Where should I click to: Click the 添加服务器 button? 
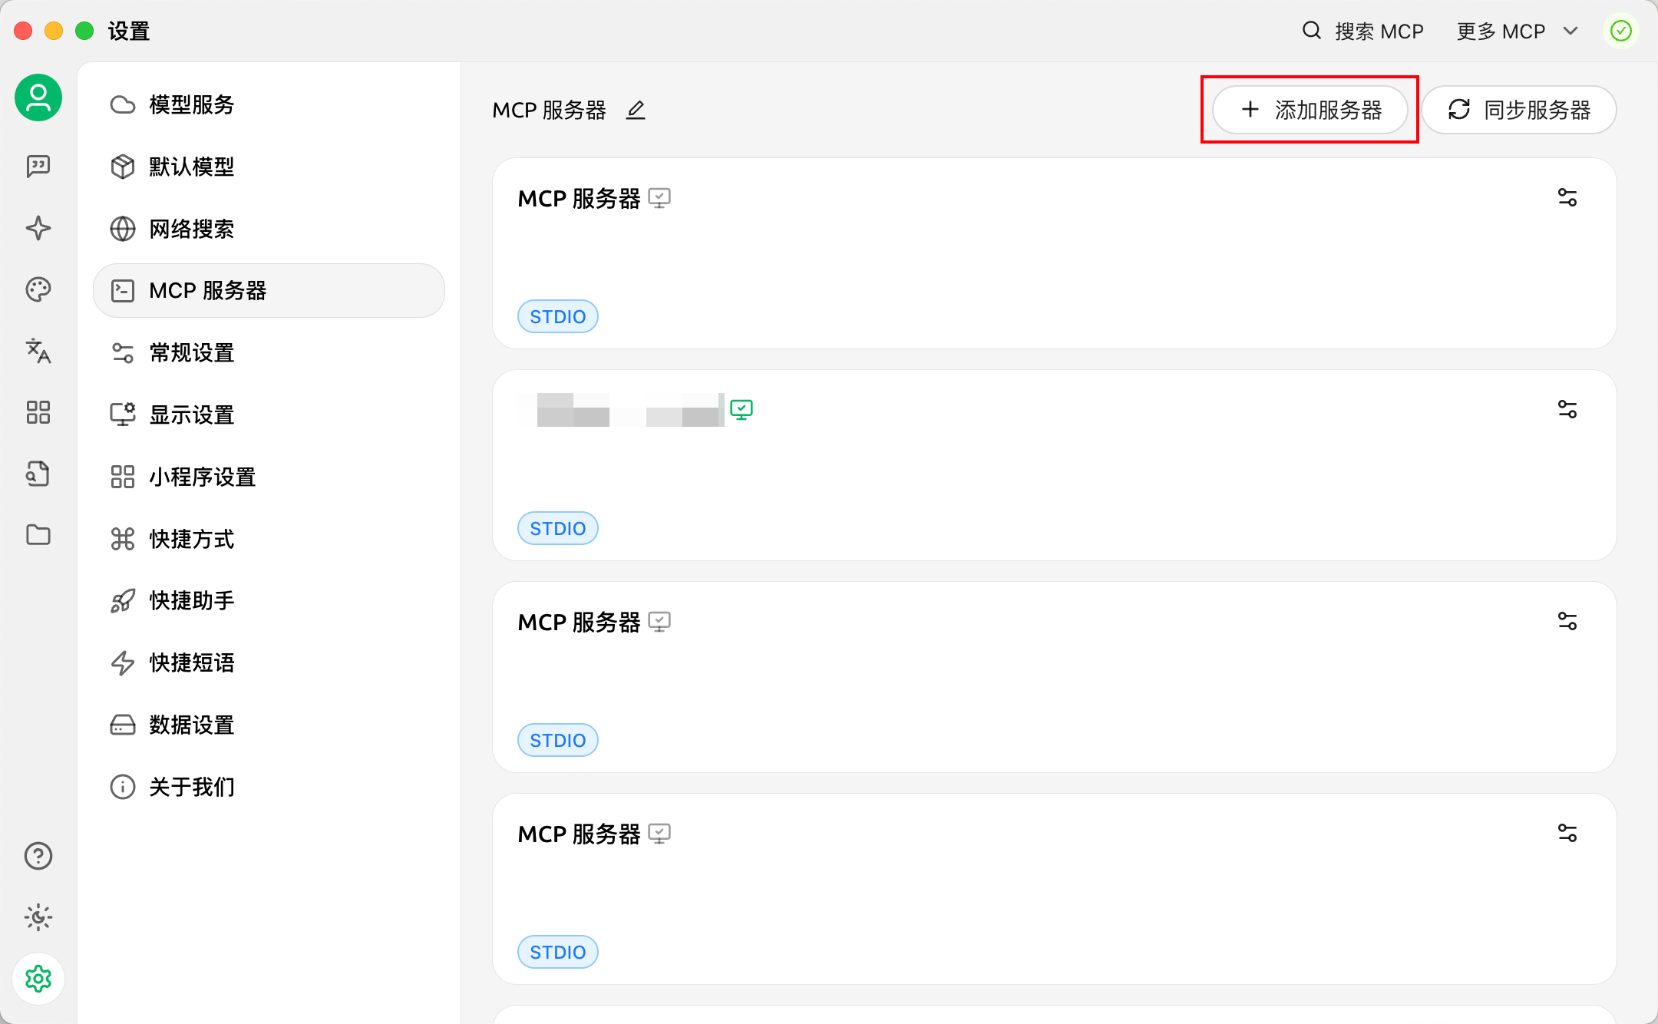1310,110
